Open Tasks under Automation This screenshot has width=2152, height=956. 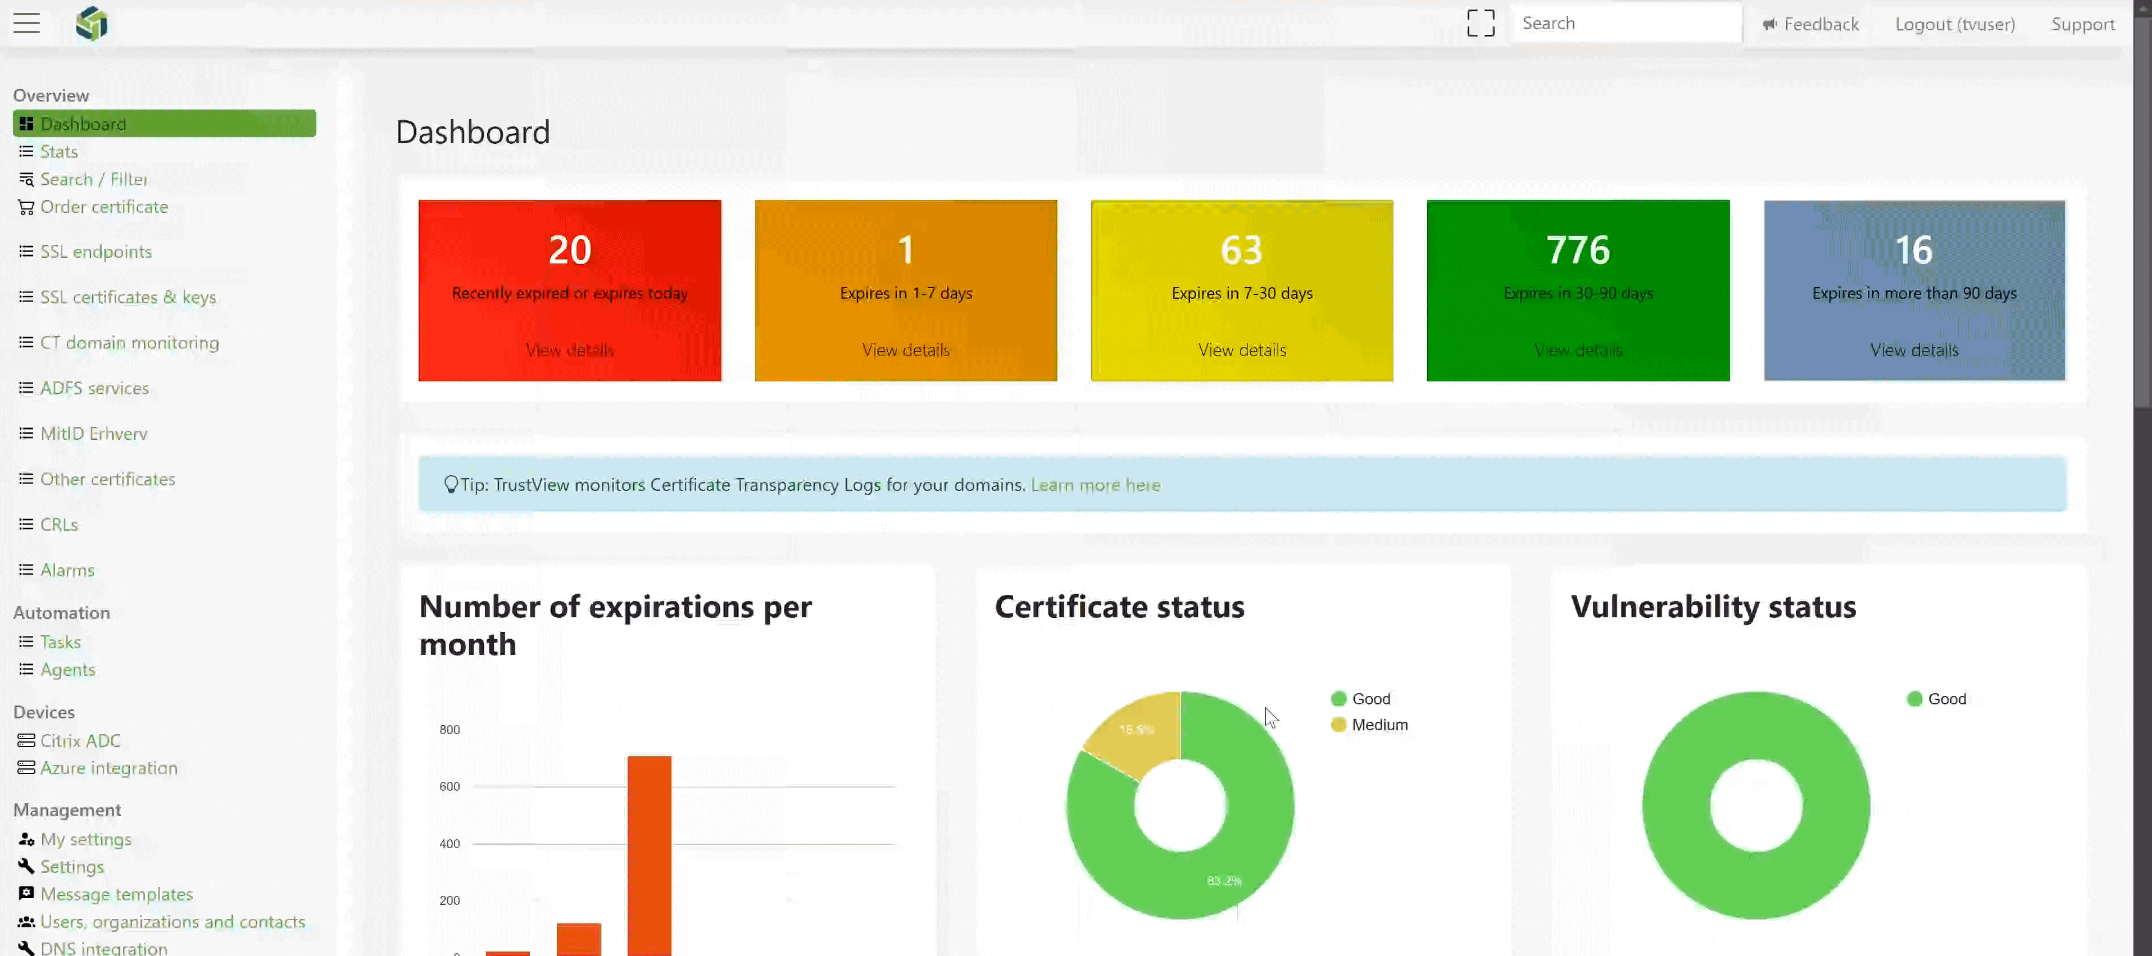(x=60, y=640)
